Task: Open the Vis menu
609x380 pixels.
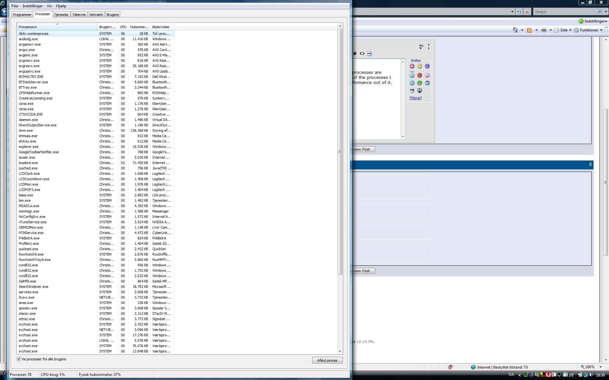Action: click(49, 6)
